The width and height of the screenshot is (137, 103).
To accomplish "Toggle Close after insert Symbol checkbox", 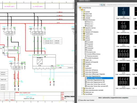I will click(79, 100).
